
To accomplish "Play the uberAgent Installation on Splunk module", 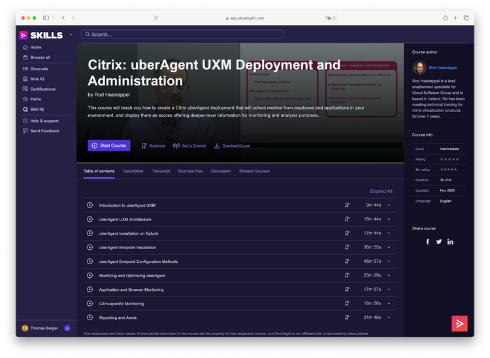I will (90, 233).
